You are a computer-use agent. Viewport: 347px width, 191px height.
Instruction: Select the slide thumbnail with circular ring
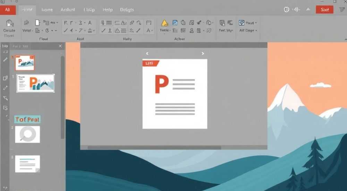[27, 134]
